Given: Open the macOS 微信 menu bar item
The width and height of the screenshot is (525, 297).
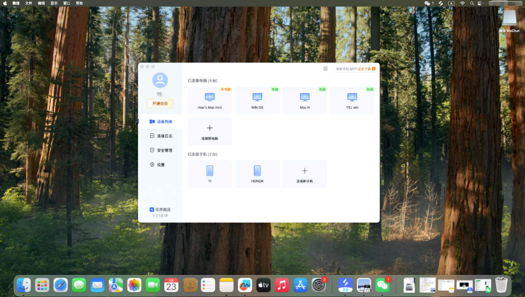Looking at the screenshot, I should pos(16,3).
